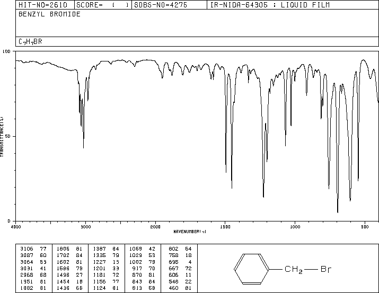Click the 50 label on transmittance axis
The image size is (379, 293).
coord(8,136)
